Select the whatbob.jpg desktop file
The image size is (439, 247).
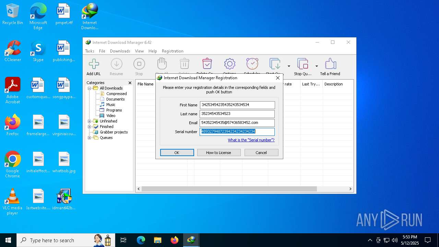coord(64,162)
